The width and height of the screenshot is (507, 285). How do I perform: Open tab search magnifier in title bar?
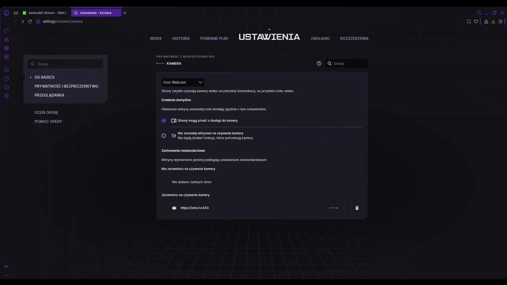coord(479,13)
